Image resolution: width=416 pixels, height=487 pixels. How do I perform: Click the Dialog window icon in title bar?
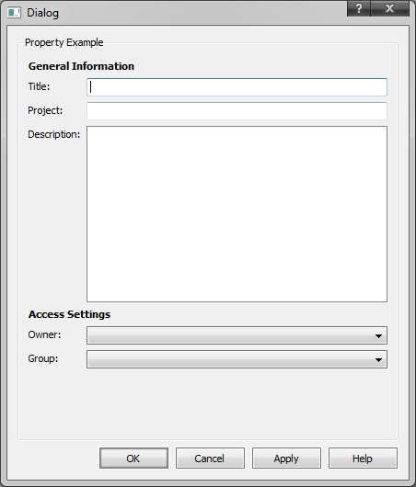[x=14, y=13]
